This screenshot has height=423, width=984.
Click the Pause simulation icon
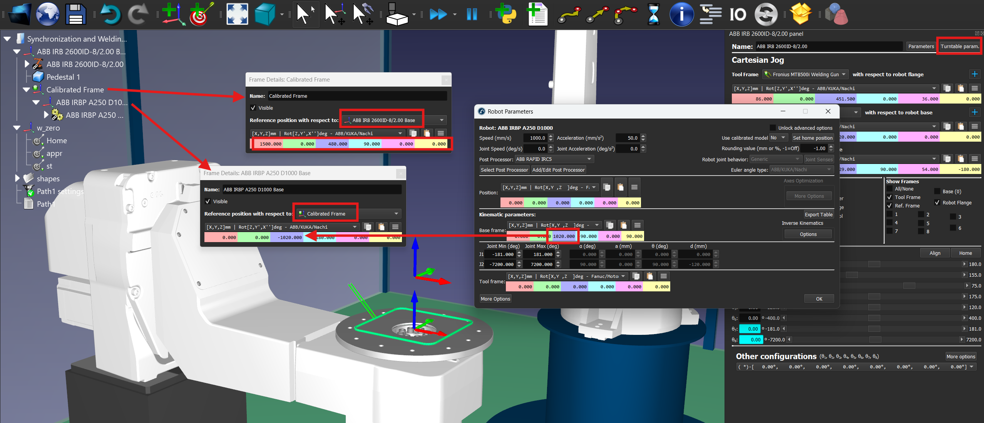[x=472, y=15]
